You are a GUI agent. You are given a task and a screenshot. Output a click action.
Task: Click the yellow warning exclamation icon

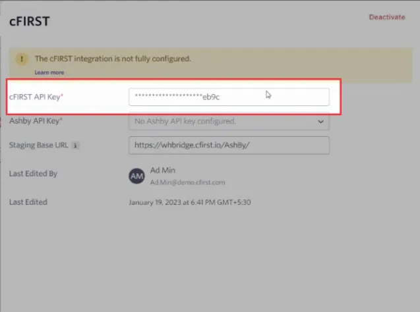pyautogui.click(x=22, y=59)
